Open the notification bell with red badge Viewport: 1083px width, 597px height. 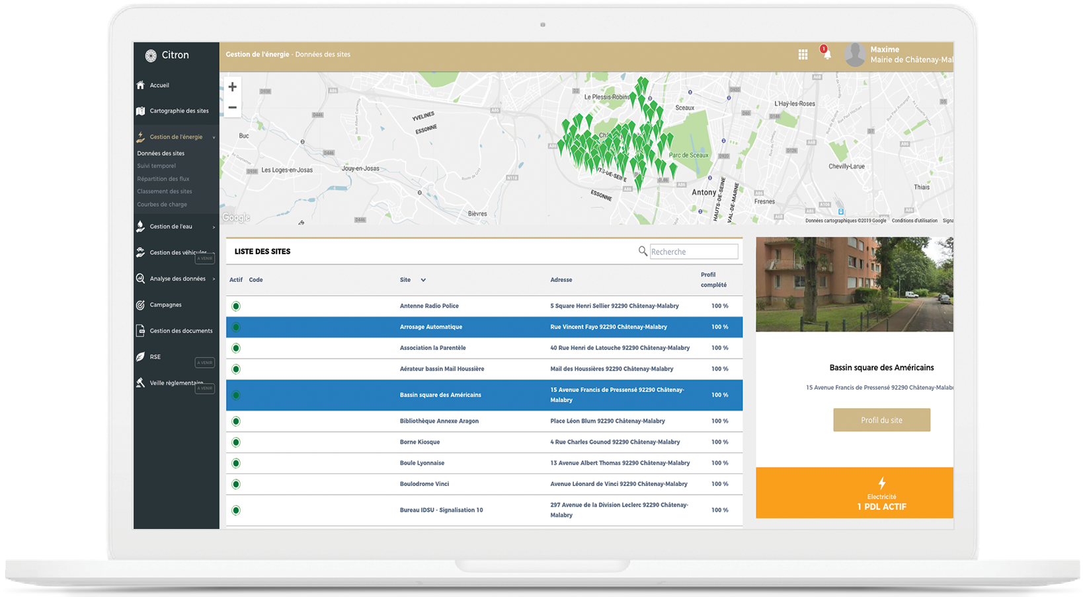pos(826,54)
